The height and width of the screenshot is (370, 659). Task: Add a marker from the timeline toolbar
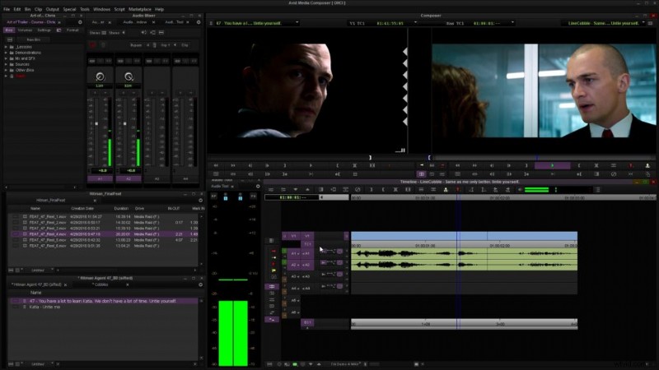point(458,190)
